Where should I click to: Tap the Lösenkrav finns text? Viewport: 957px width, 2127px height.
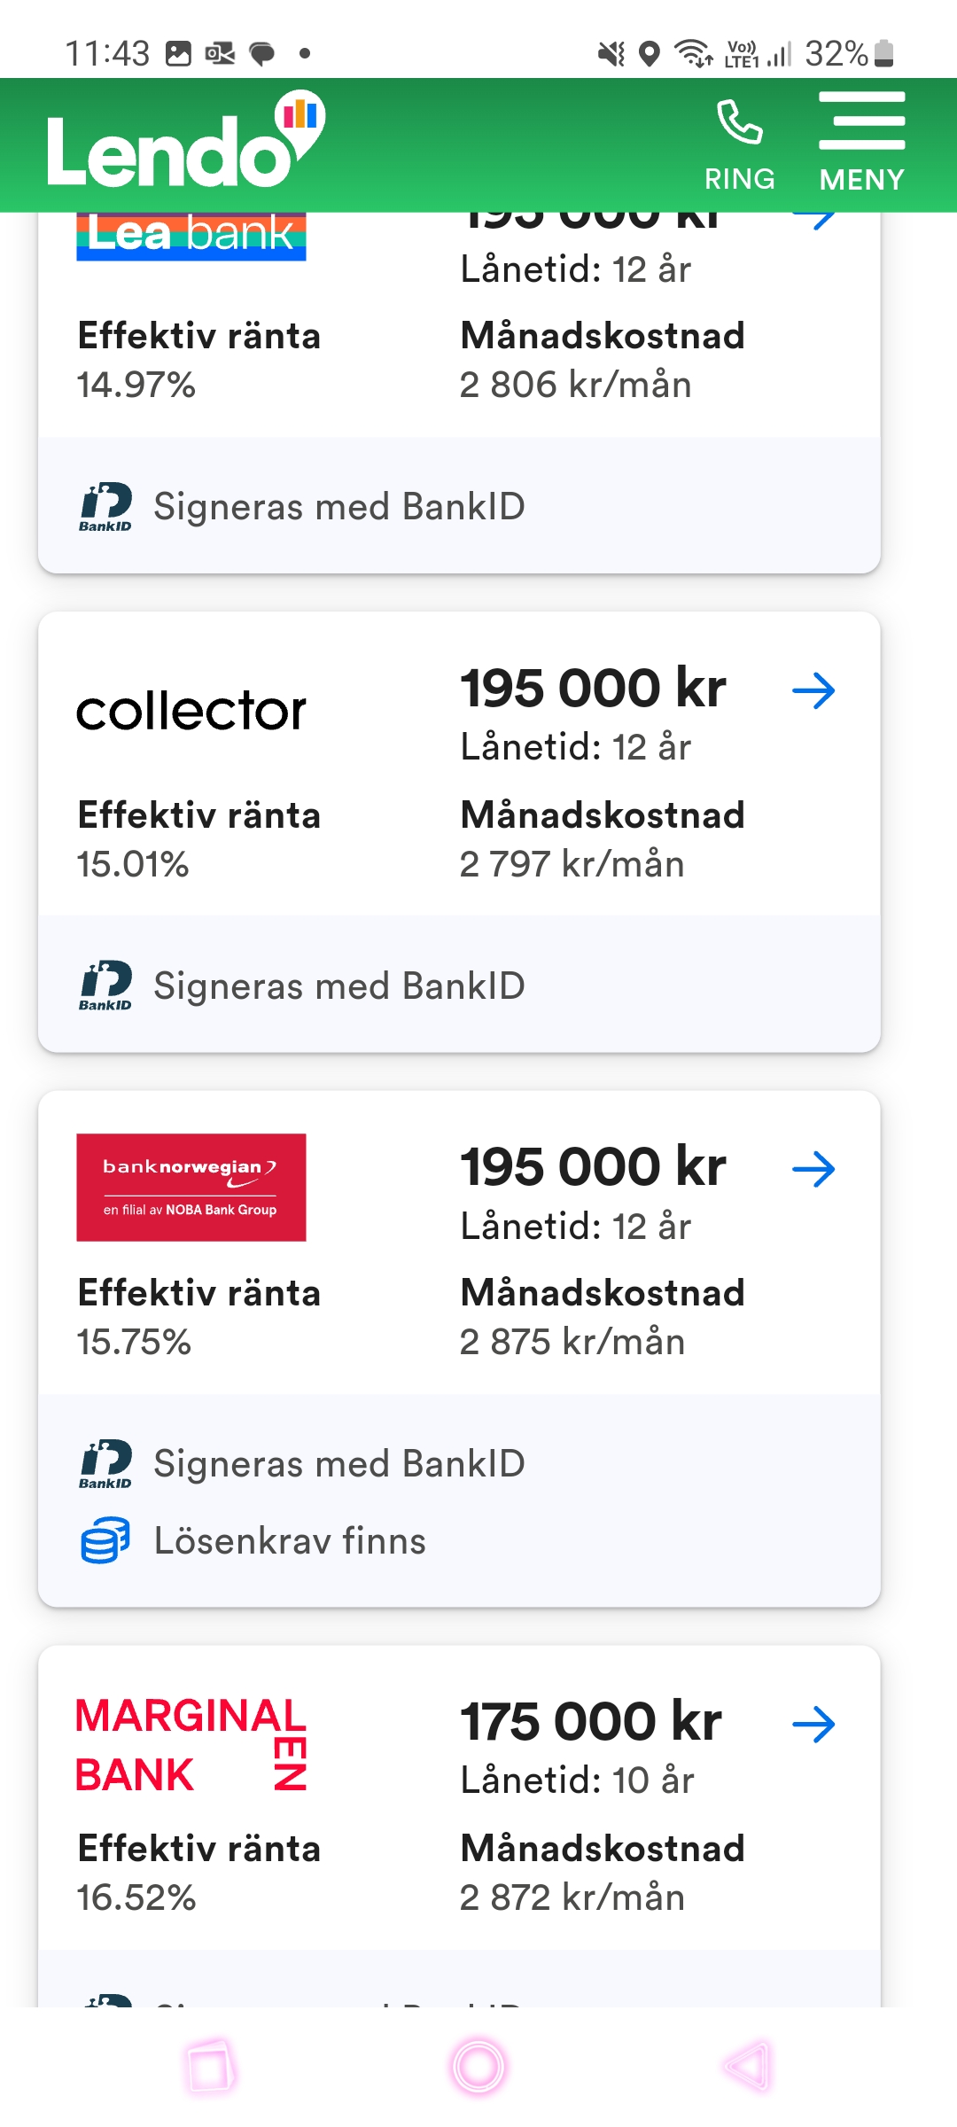(290, 1541)
